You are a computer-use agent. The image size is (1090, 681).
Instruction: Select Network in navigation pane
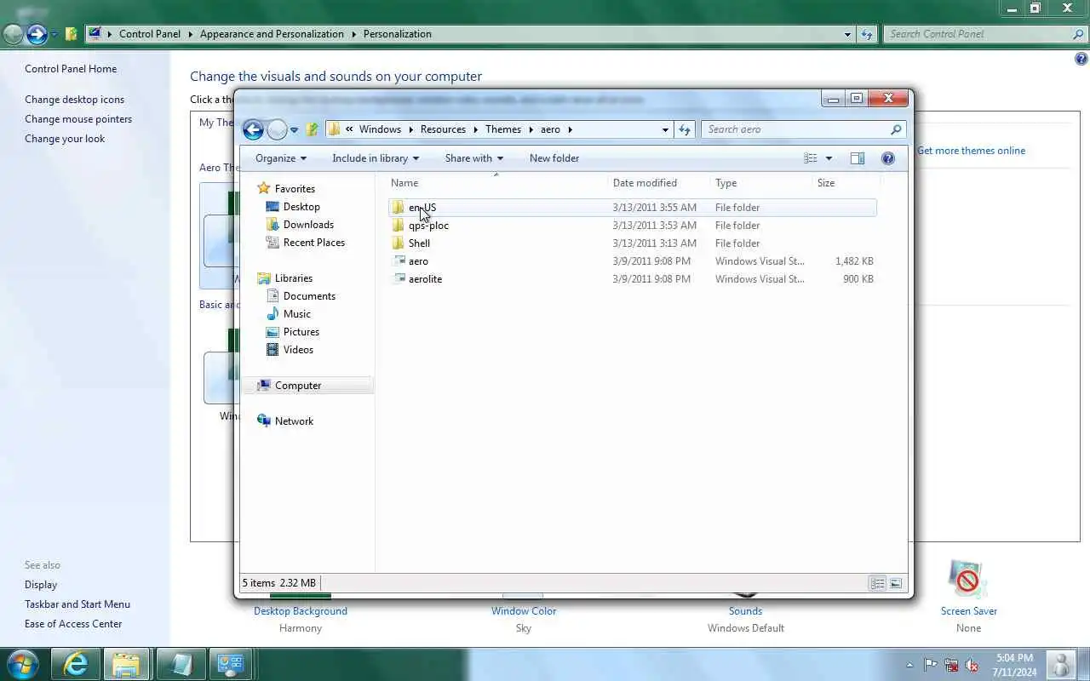point(294,421)
